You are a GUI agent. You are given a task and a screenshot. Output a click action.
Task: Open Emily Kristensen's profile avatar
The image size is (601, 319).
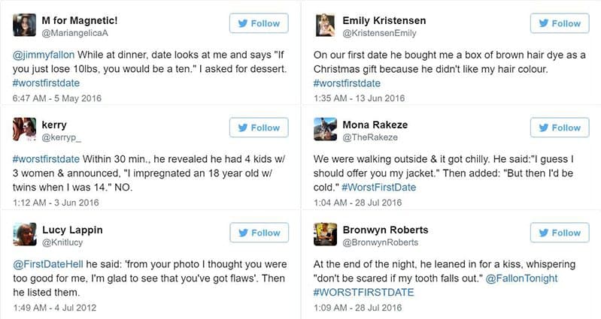coord(326,27)
